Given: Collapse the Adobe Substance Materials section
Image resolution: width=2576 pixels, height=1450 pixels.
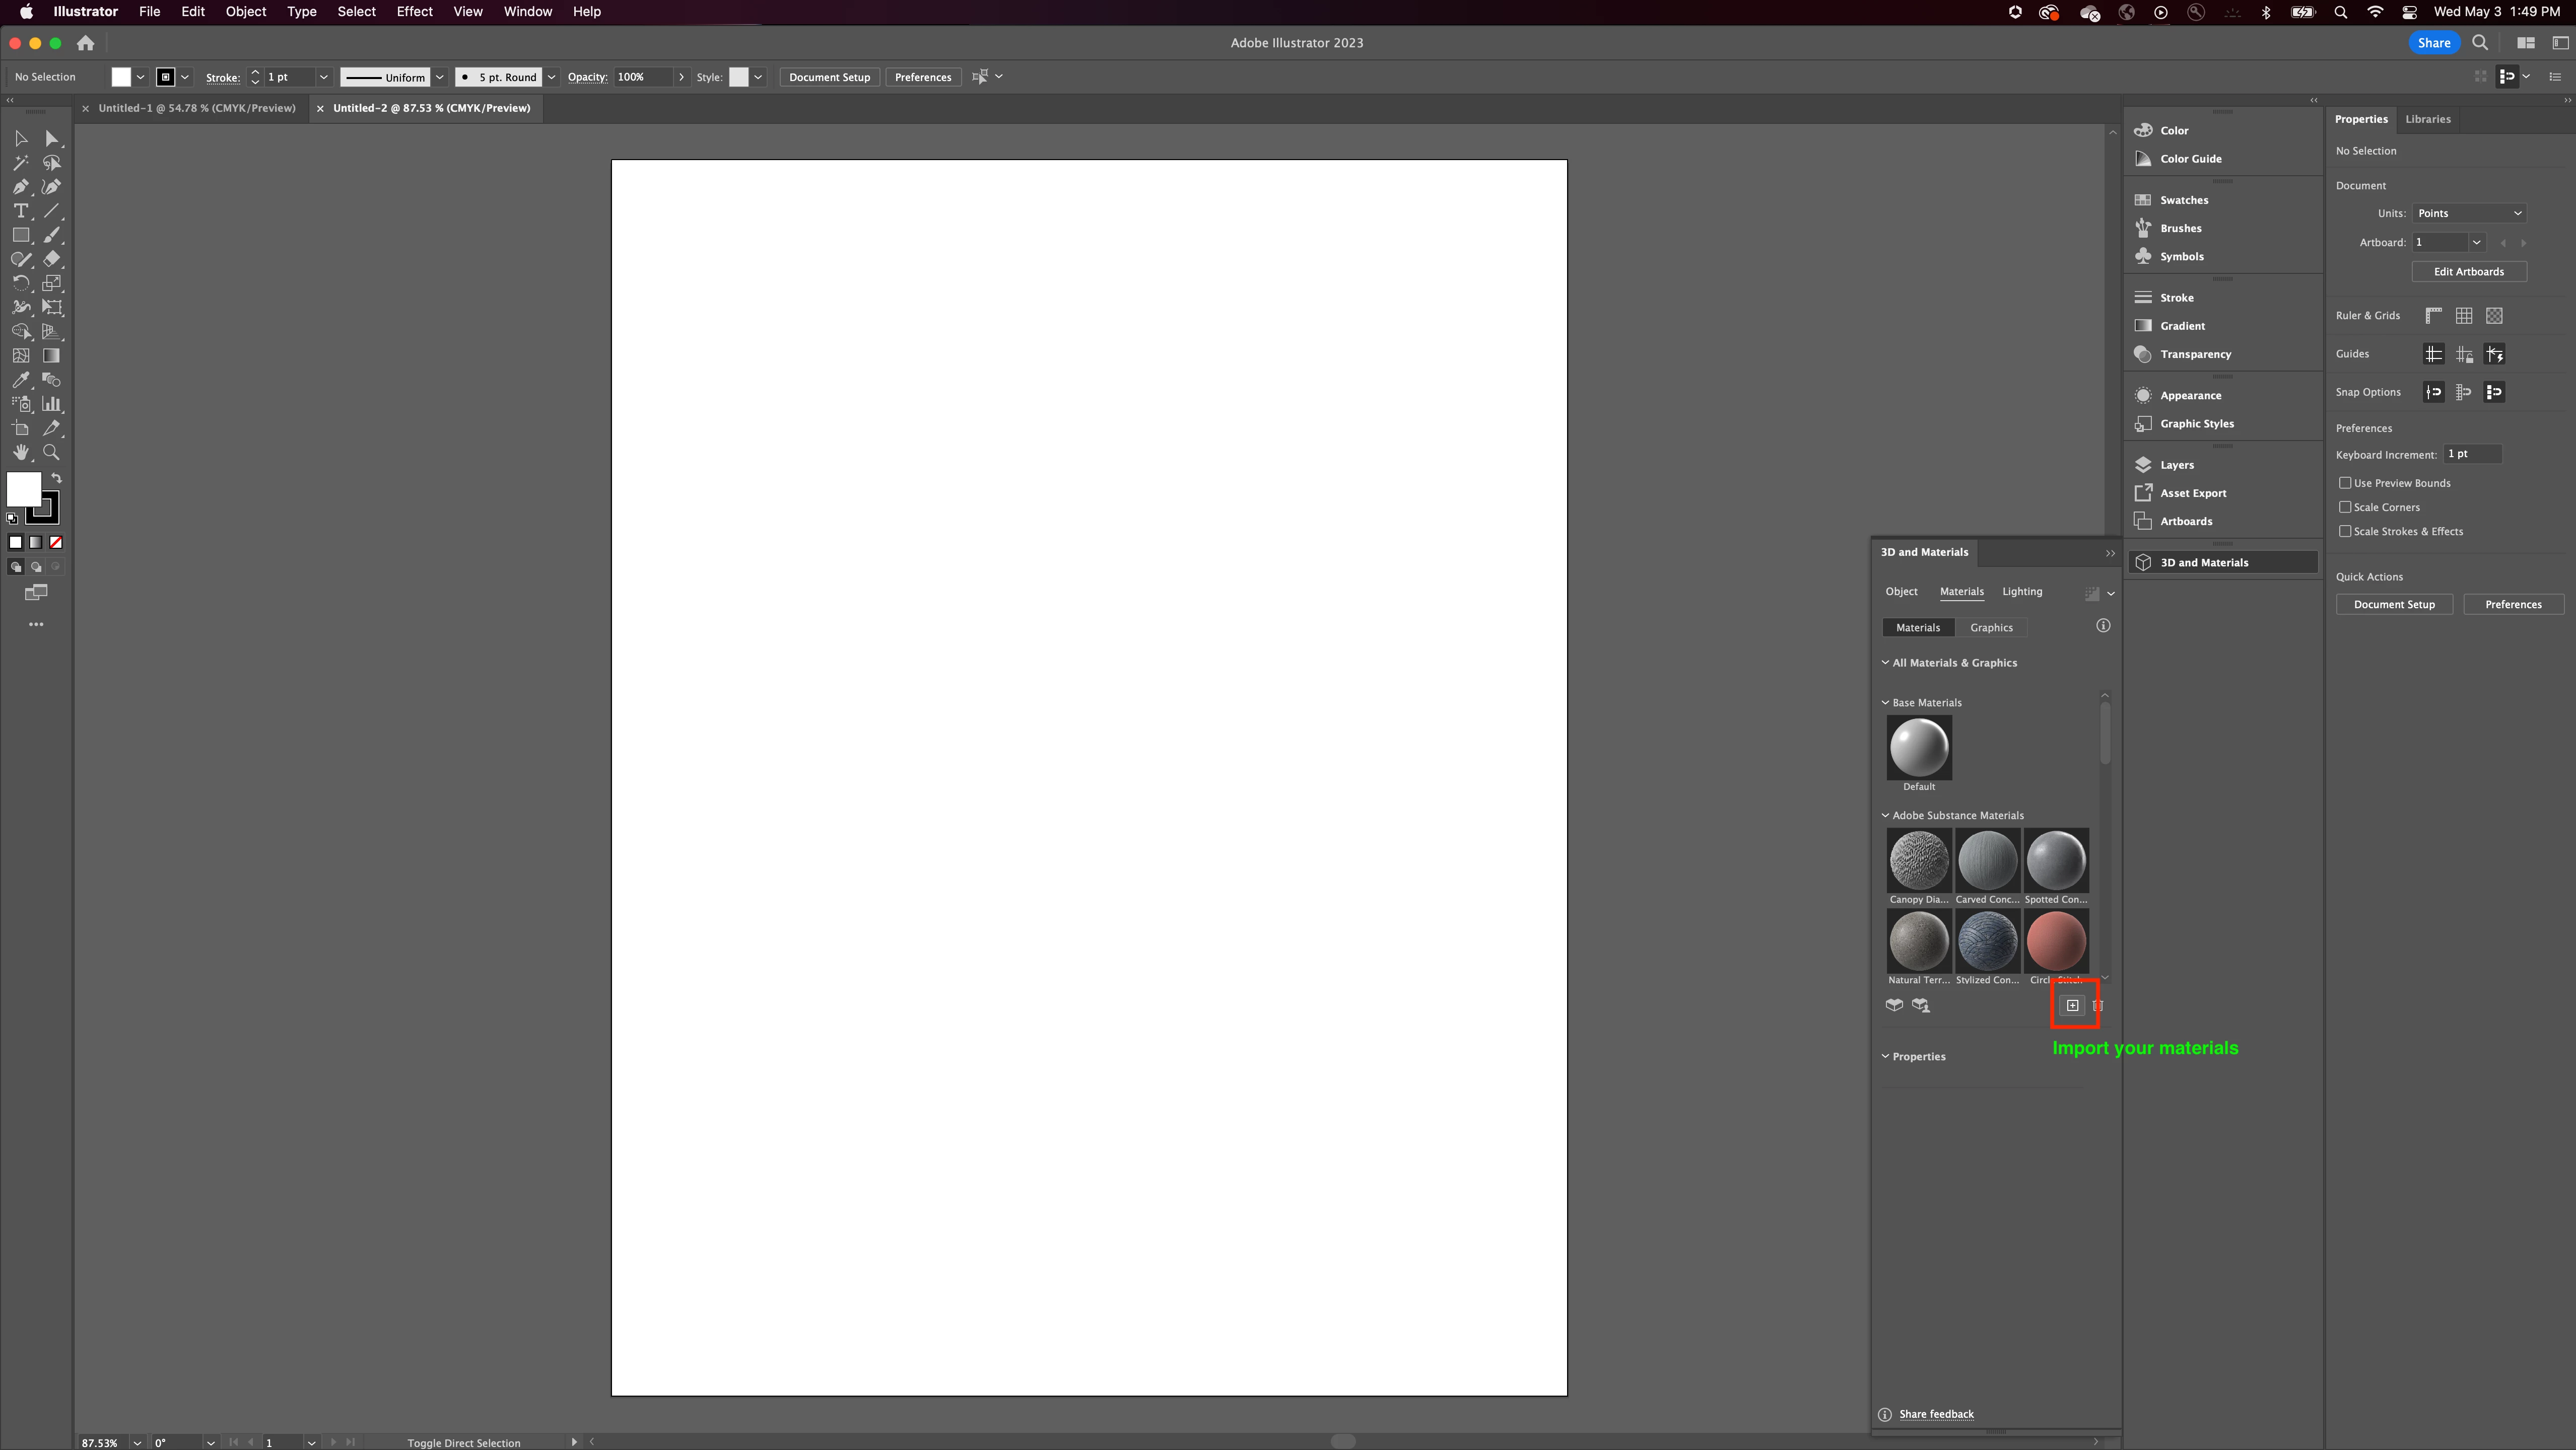Looking at the screenshot, I should 1886,816.
